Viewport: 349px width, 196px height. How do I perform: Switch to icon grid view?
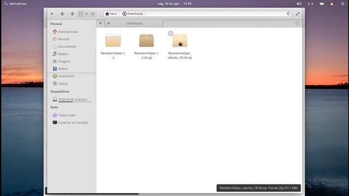point(81,14)
